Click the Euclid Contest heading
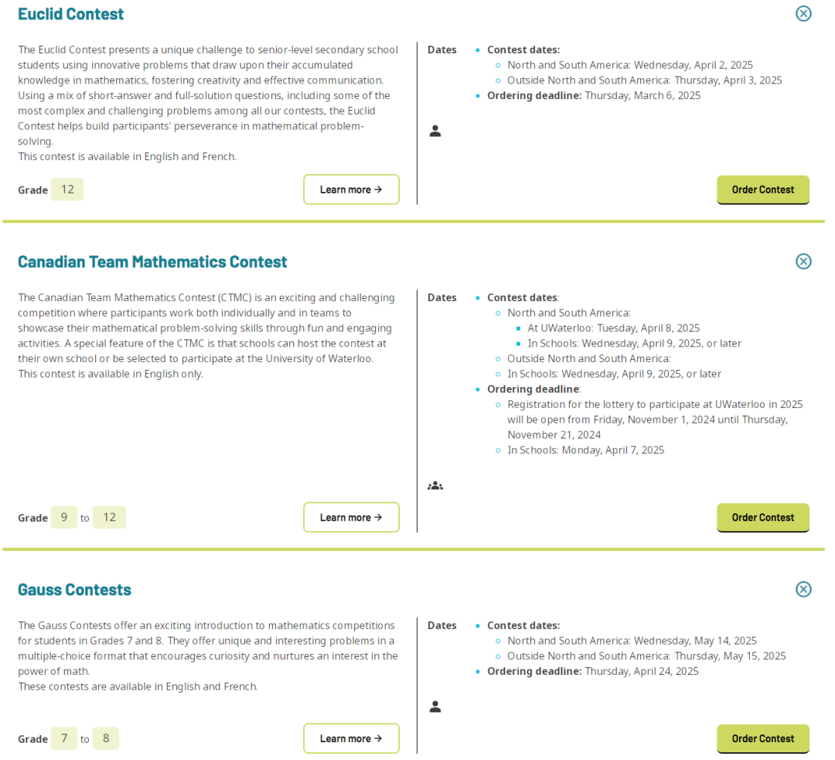Screen dimensions: 835x760 (x=71, y=14)
